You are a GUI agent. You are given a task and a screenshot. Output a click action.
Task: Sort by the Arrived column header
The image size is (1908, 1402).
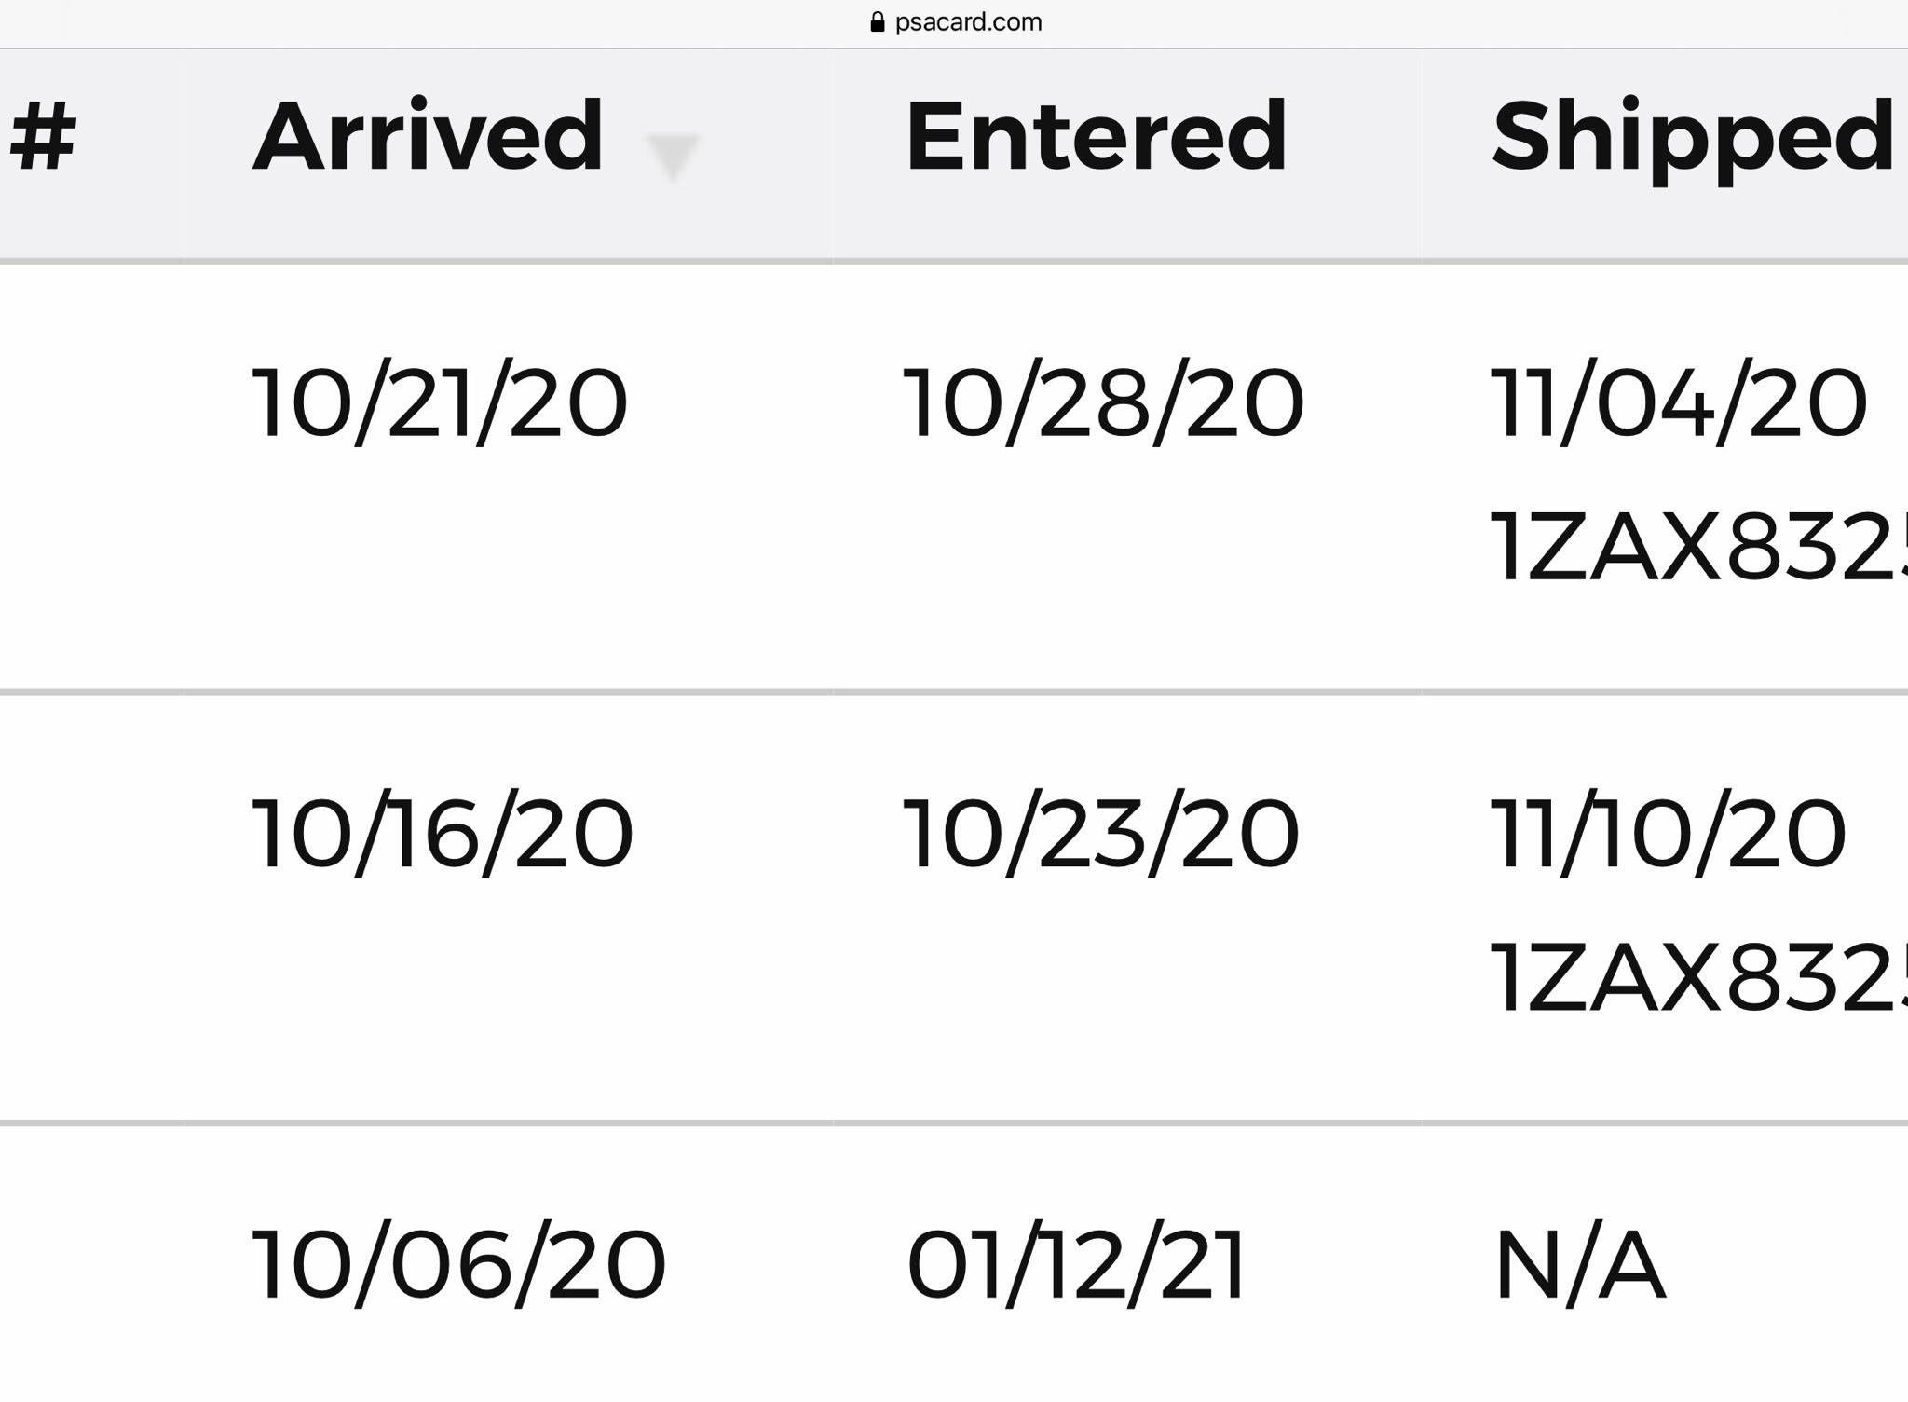(x=428, y=136)
